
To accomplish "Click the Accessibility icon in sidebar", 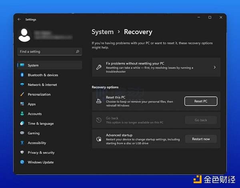I will point(22,143).
